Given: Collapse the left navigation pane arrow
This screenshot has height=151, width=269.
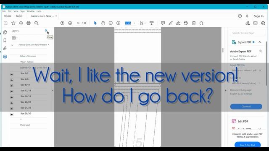Looking at the screenshot, I should tap(53, 90).
